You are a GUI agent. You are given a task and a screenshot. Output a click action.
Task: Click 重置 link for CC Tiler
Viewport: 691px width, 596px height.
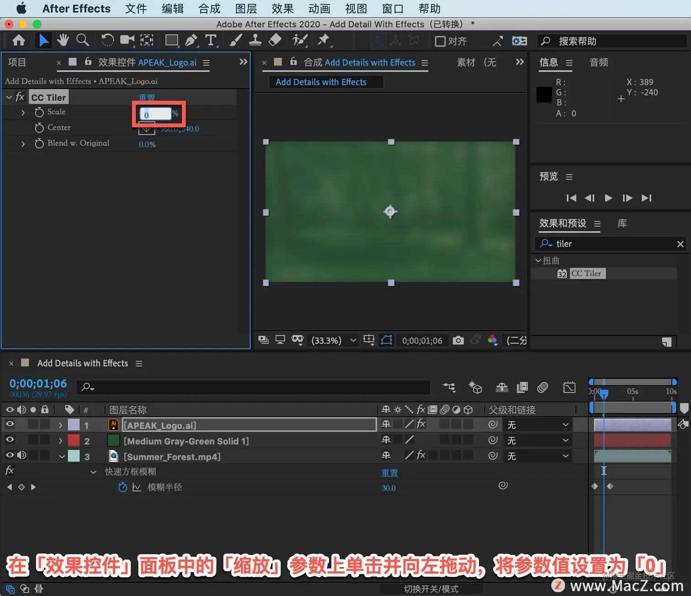coord(147,97)
